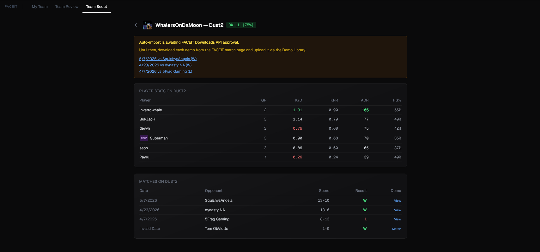
Task: Select player Invertdwhale
Action: 151,110
